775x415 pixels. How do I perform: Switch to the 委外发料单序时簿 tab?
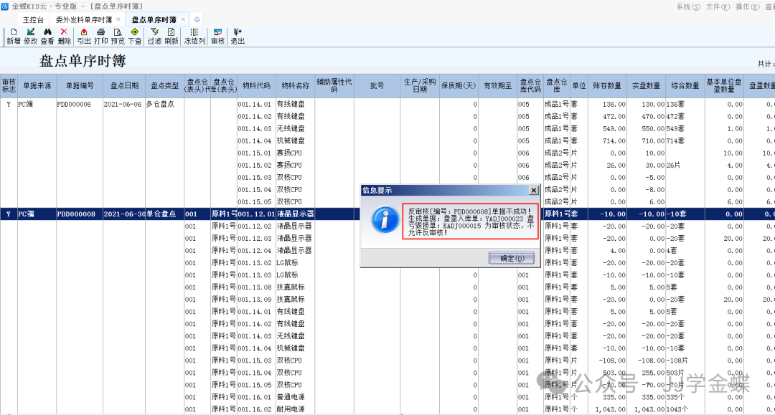[83, 19]
